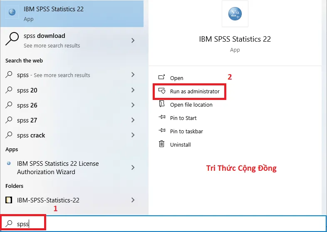Screen dimensions: 327x232
Task: Expand chevron next to 'spss 20'
Action: tap(133, 90)
